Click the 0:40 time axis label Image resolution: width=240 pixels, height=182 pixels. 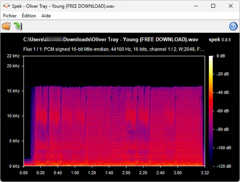click(x=58, y=173)
